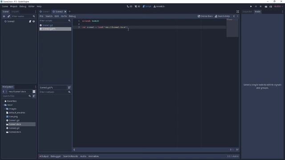Viewport: 285px width, 160px height.
Task: Click the search icon in Filter nodes
Action: [x=34, y=16]
